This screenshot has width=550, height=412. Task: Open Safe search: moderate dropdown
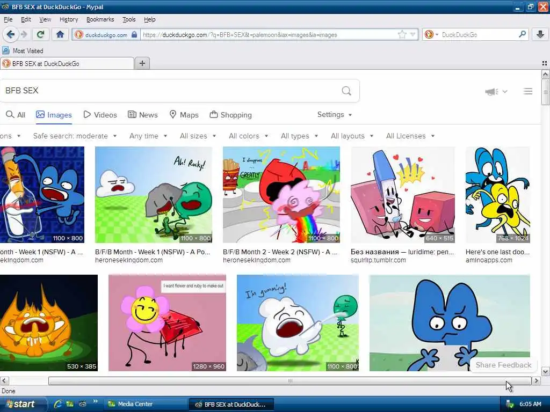pos(75,136)
